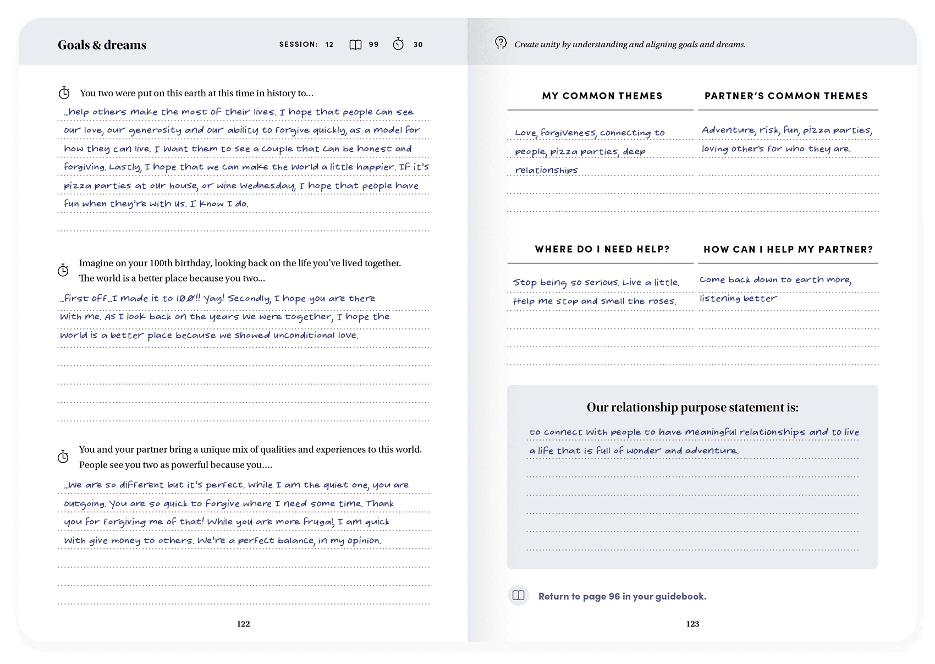935x664 pixels.
Task: Click the line "loving others for who they are."
Action: point(776,149)
